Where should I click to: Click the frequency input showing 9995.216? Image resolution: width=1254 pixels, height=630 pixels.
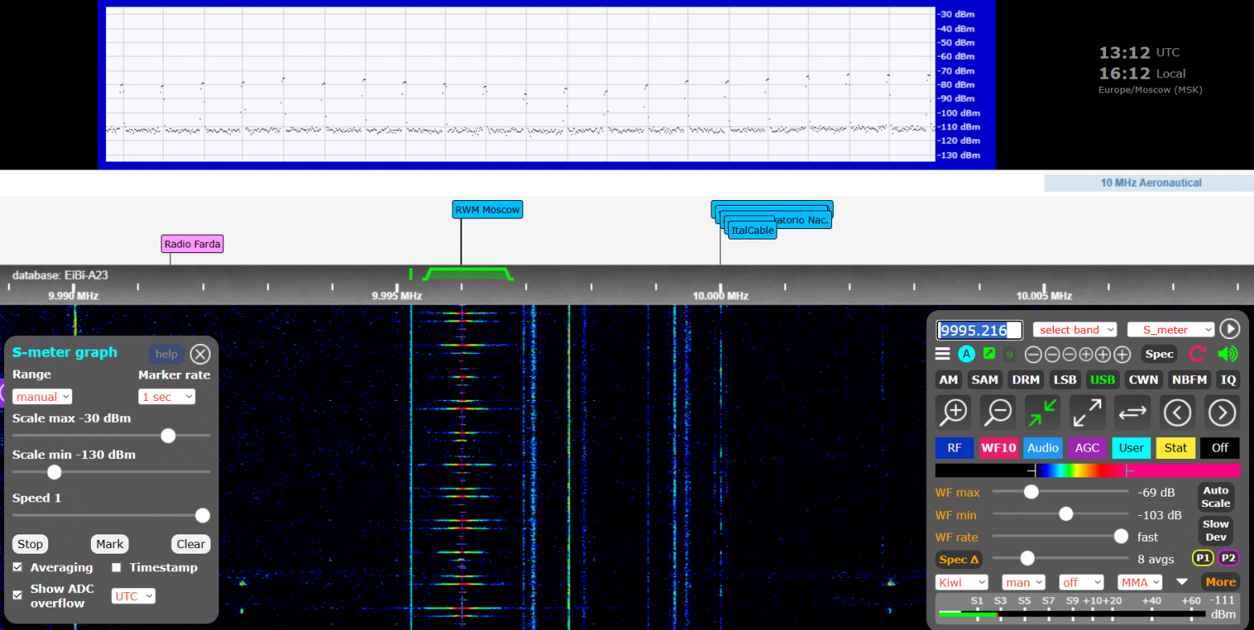(977, 329)
